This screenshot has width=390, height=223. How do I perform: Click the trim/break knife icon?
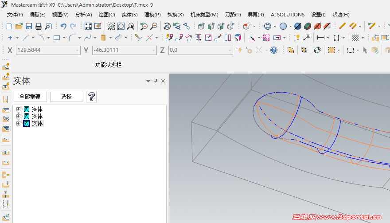(x=138, y=38)
